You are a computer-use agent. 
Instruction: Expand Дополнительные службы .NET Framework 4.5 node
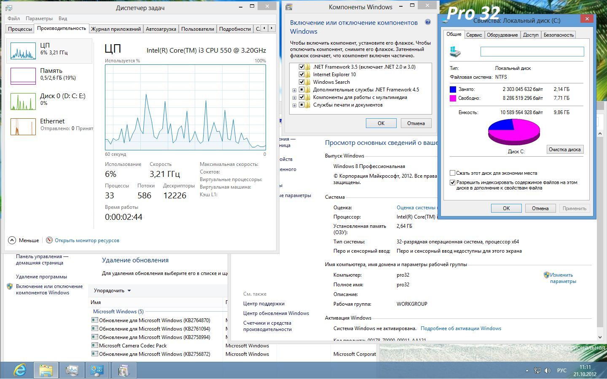[x=294, y=90]
